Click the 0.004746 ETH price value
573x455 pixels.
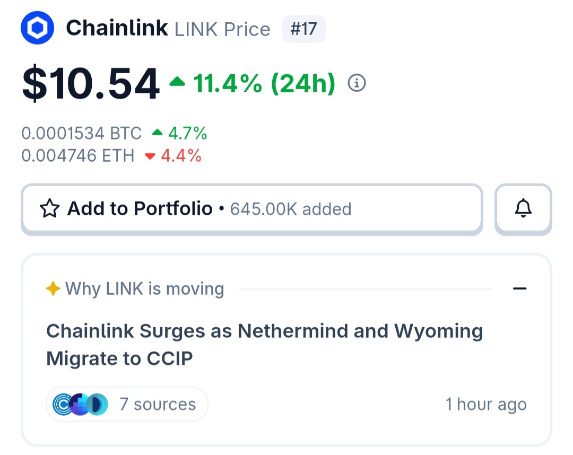(78, 155)
